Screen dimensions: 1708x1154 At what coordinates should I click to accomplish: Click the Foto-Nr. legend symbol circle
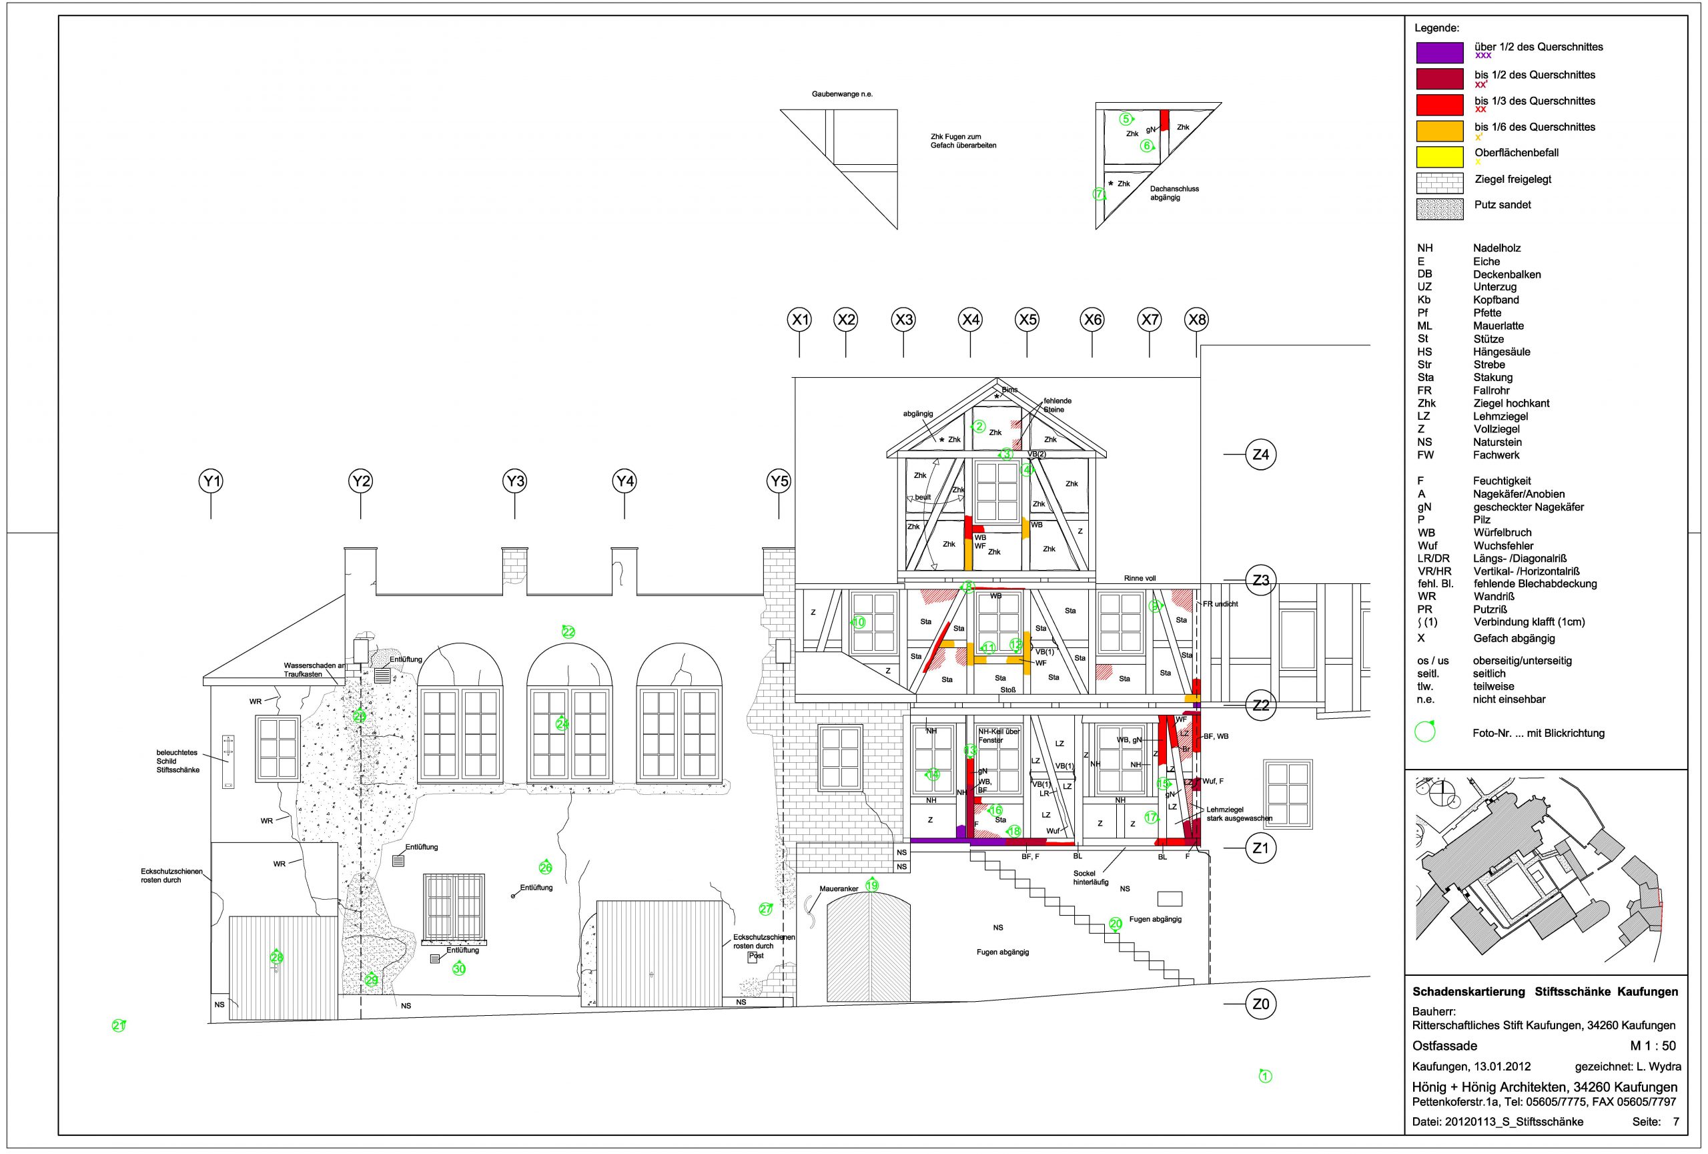1425,732
